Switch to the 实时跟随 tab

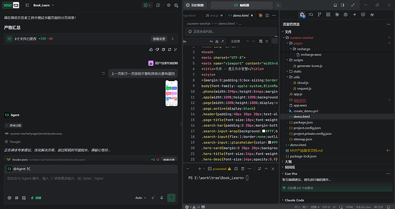195,5
